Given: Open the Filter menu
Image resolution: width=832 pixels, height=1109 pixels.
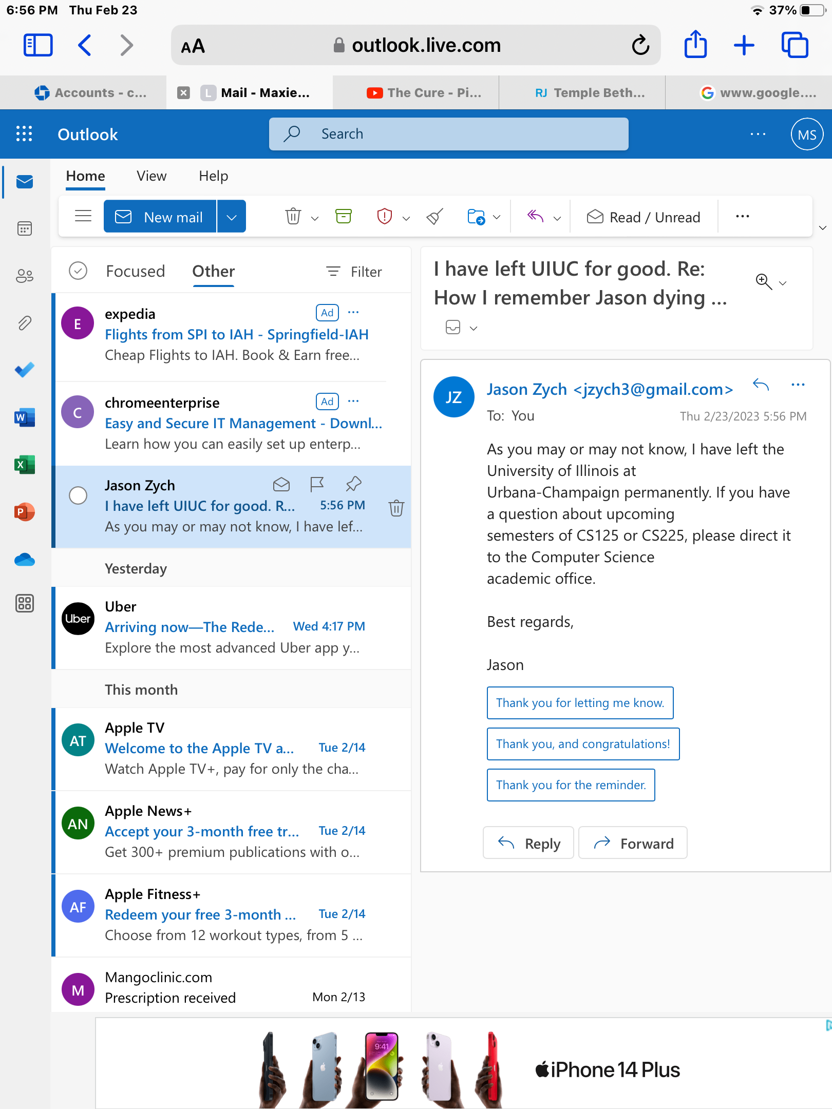Looking at the screenshot, I should (354, 272).
